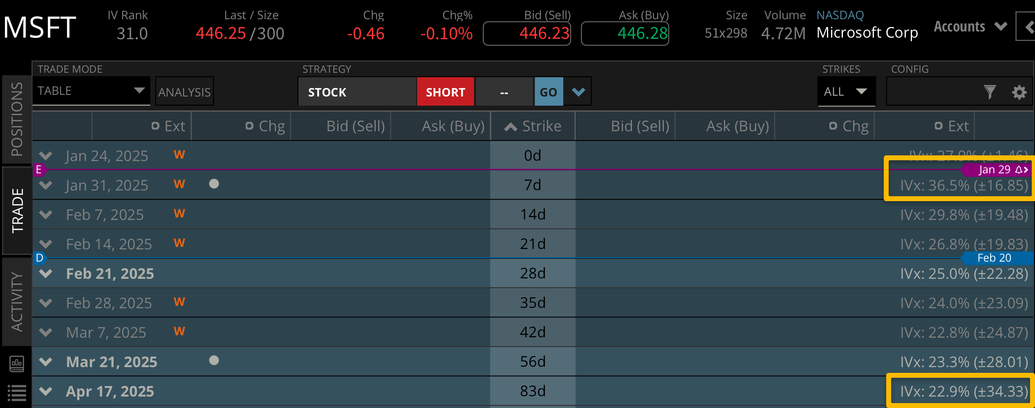
Task: Toggle the Chg column circle indicator on the left
Action: (250, 126)
